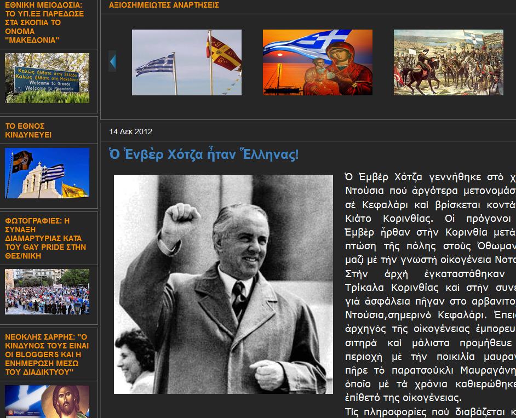The image size is (516, 418).
Task: Open the 'ΦΩΤΟΓΡΑΦΙΕΣ: Η ΣΥΝΑΞΗ ΔΙΑΜΑΡΤΥΡΙΑΣ' link
Action: click(45, 238)
